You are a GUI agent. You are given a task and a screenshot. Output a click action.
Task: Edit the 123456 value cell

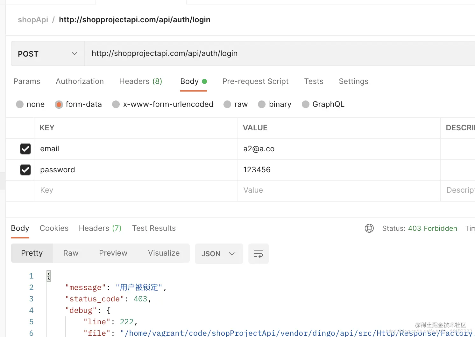pyautogui.click(x=339, y=170)
